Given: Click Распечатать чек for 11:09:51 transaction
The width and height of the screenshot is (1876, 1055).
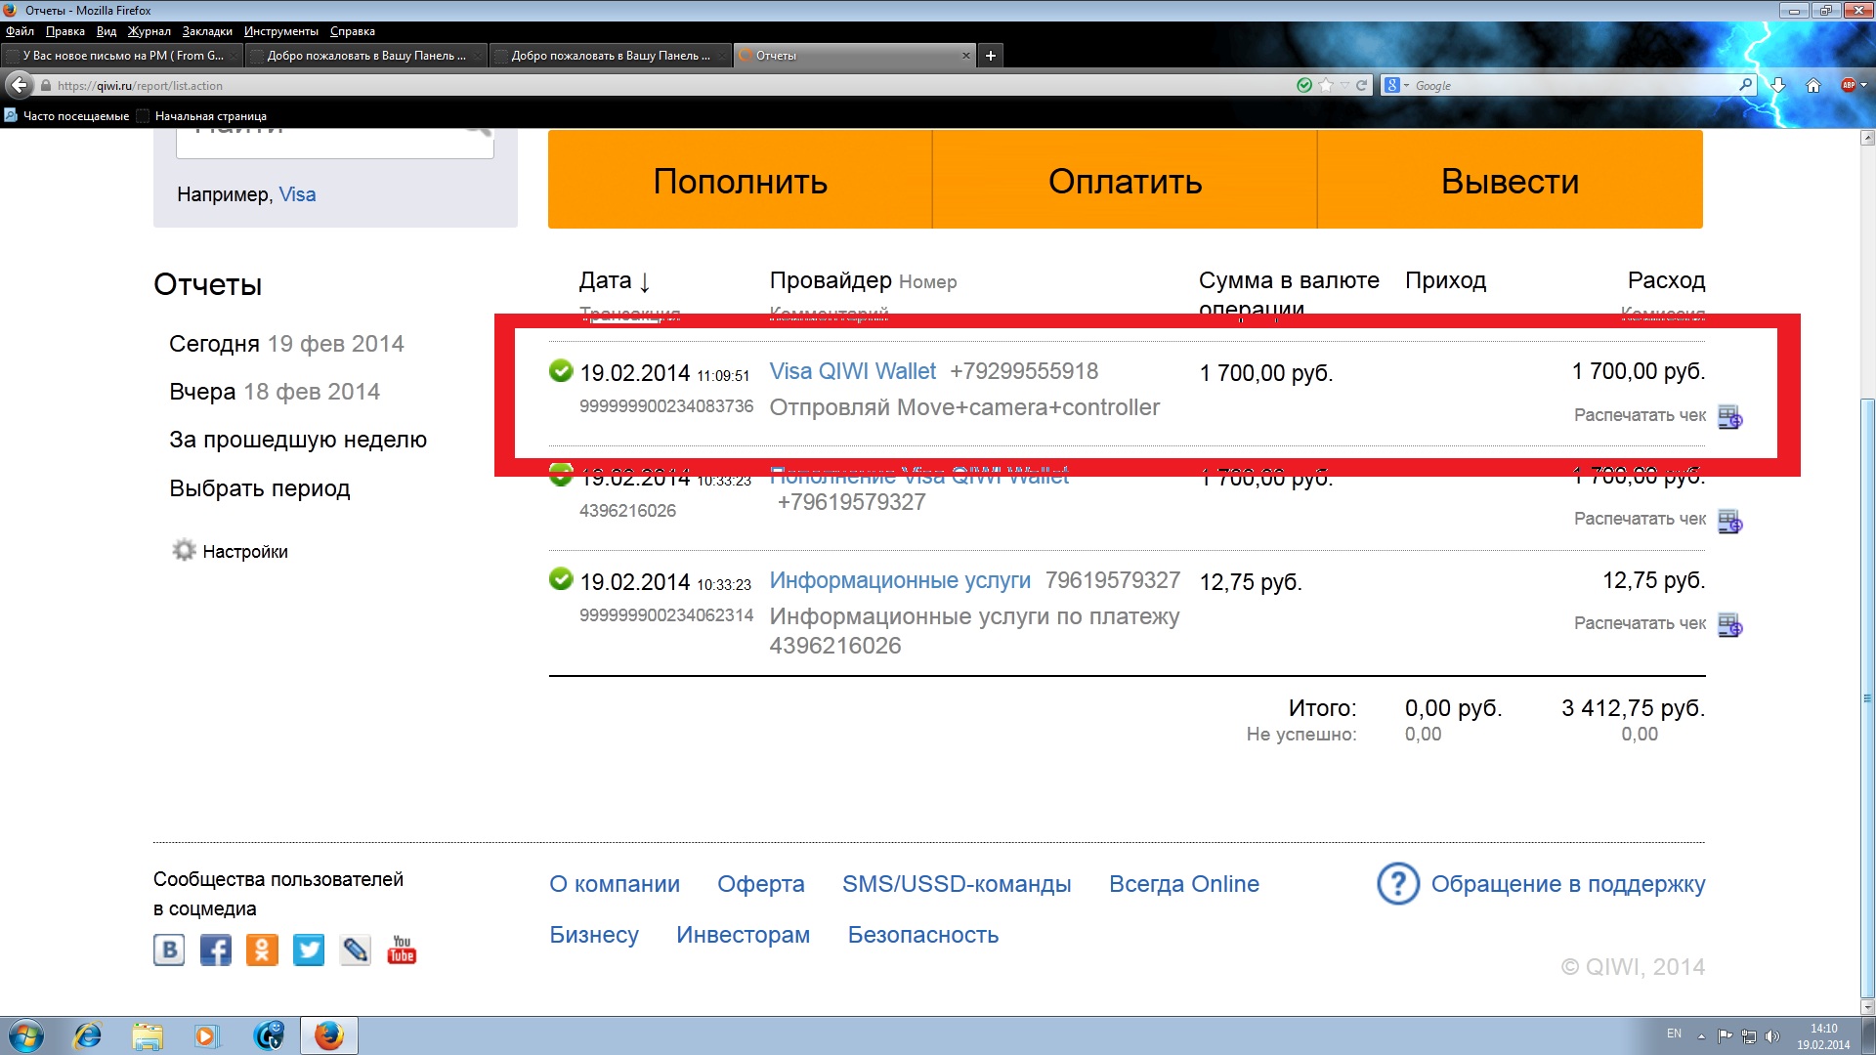Looking at the screenshot, I should point(1640,415).
